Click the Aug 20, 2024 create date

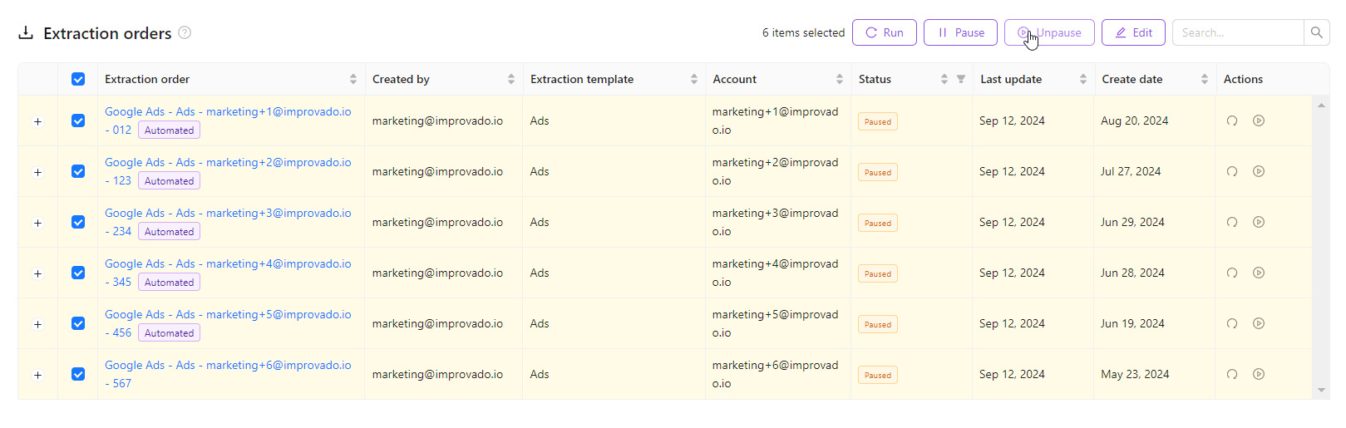point(1134,121)
